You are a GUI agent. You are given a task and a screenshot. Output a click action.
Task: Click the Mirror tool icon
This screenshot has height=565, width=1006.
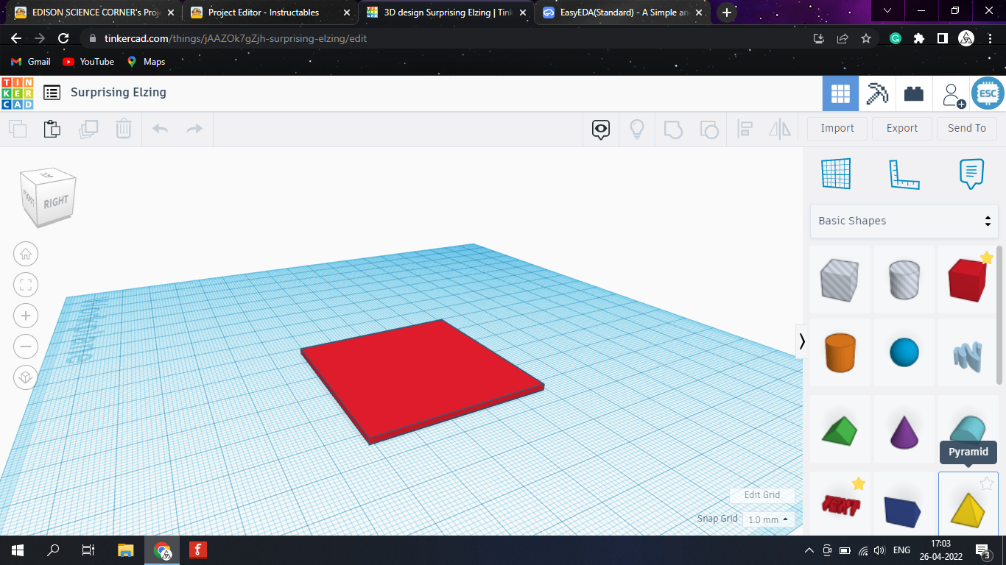click(779, 129)
